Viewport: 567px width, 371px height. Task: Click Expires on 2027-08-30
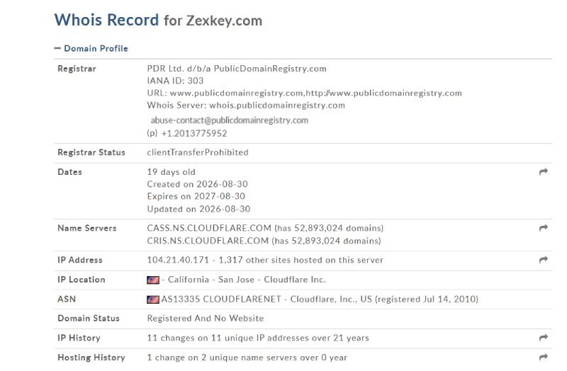[x=196, y=196]
